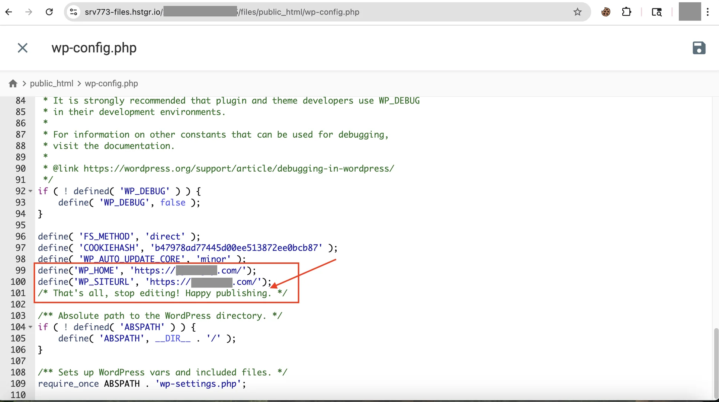Open the browser extensions puzzle icon
Image resolution: width=719 pixels, height=402 pixels.
[x=626, y=12]
